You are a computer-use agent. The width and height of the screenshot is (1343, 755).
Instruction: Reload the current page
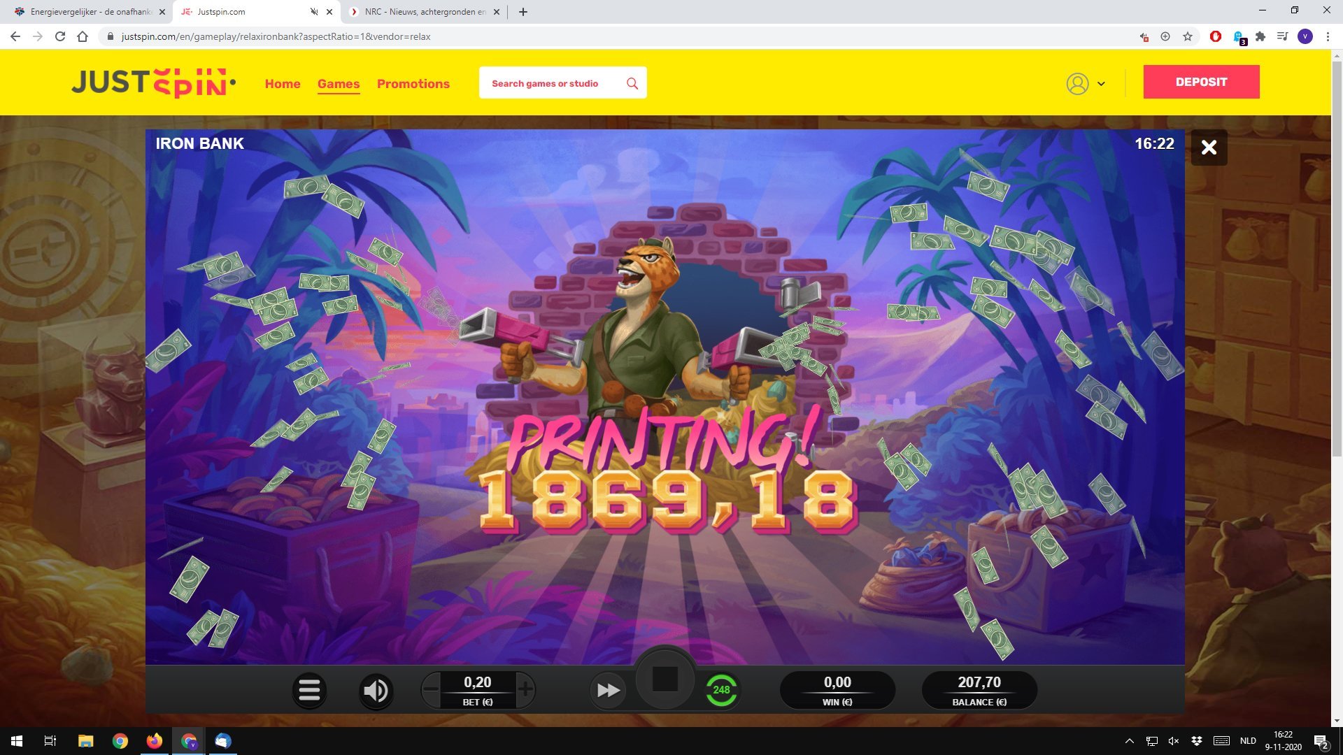tap(60, 36)
